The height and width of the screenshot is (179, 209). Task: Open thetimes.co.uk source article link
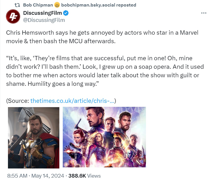(x=72, y=101)
